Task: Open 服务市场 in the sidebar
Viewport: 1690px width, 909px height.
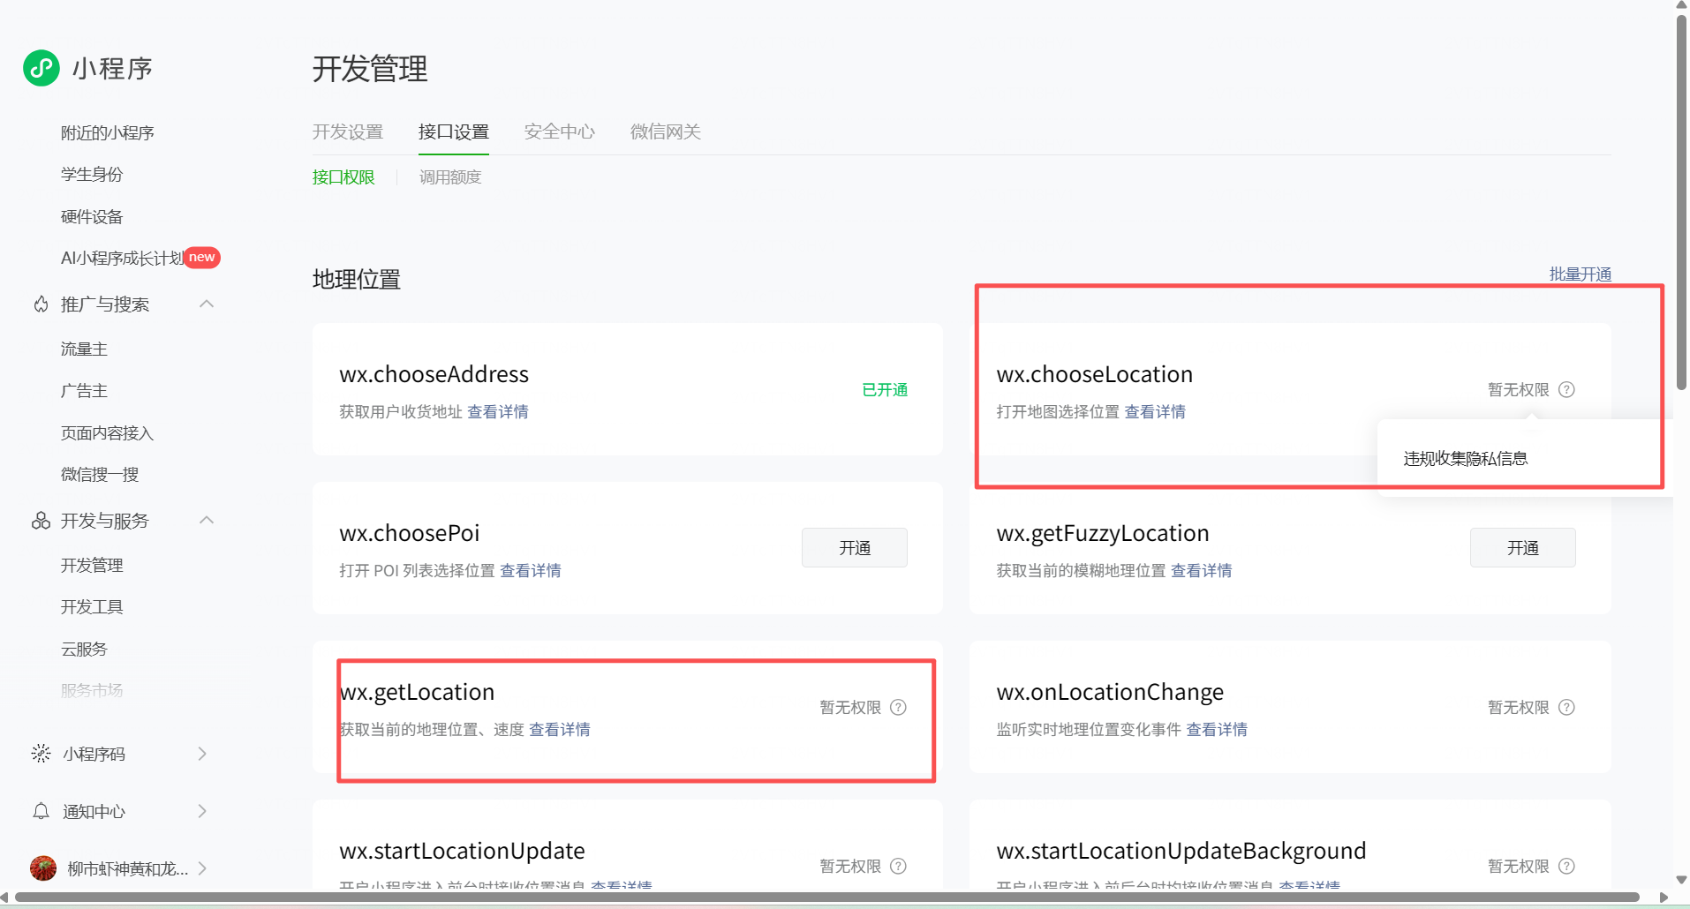Action: [92, 691]
